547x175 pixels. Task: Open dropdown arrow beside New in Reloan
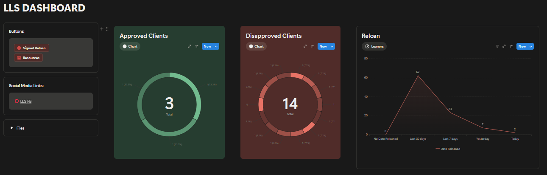[531, 46]
